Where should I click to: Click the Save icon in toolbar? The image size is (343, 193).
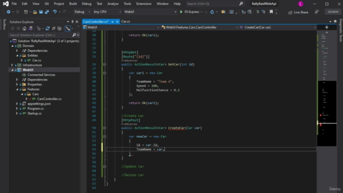[41, 12]
